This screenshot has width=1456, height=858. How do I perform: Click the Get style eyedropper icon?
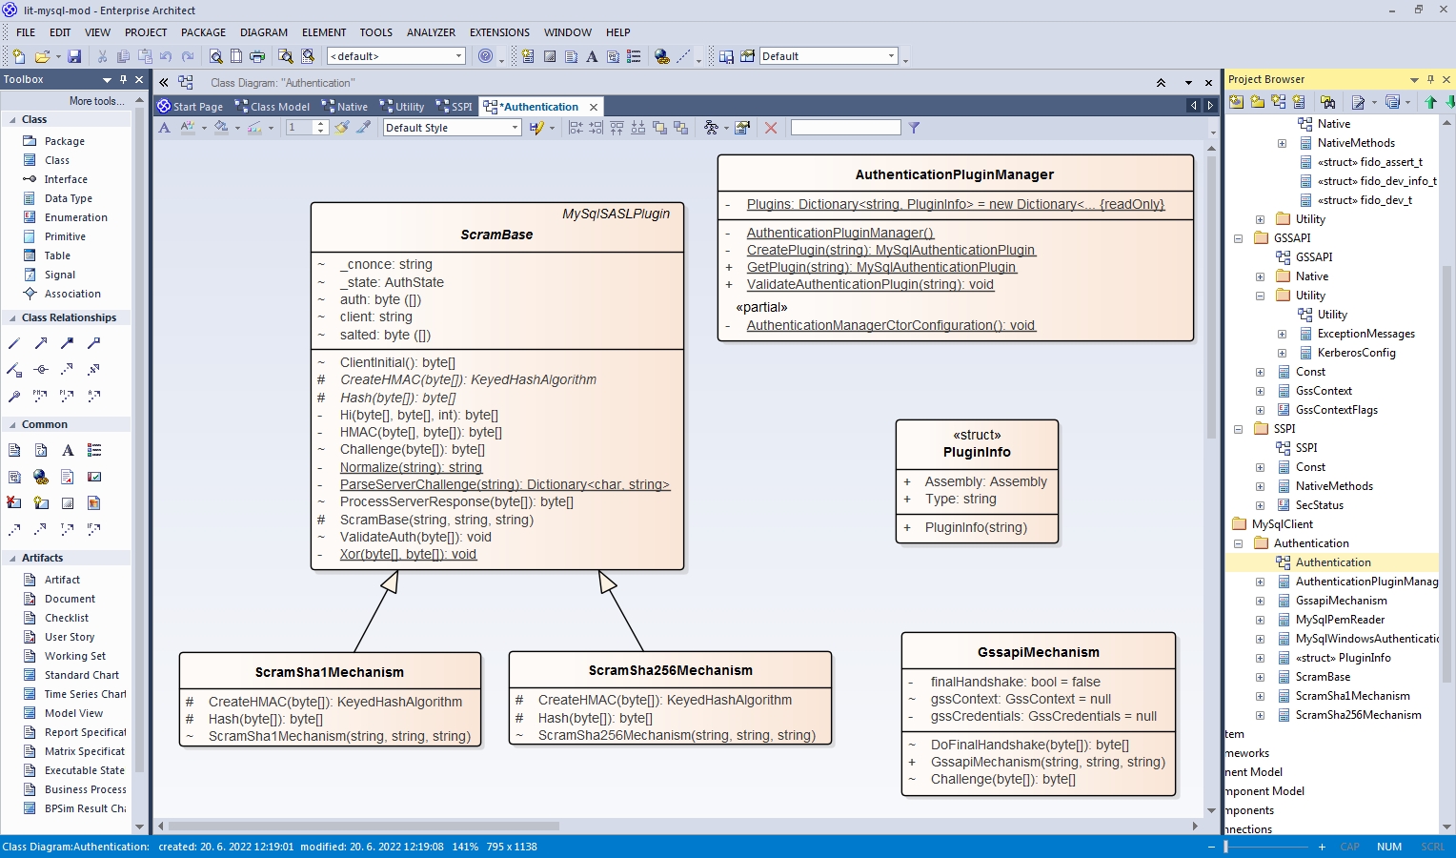(363, 128)
